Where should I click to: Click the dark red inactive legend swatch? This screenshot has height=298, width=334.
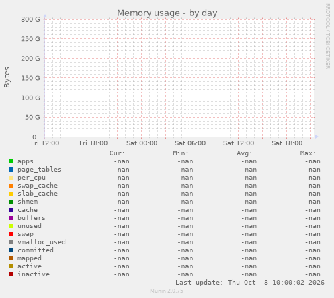point(11,274)
